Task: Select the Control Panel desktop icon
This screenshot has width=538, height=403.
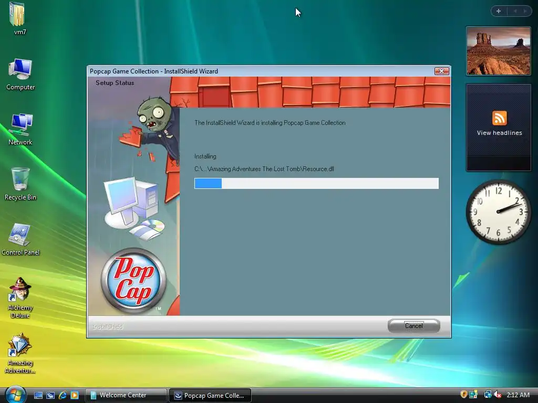Action: tap(20, 239)
